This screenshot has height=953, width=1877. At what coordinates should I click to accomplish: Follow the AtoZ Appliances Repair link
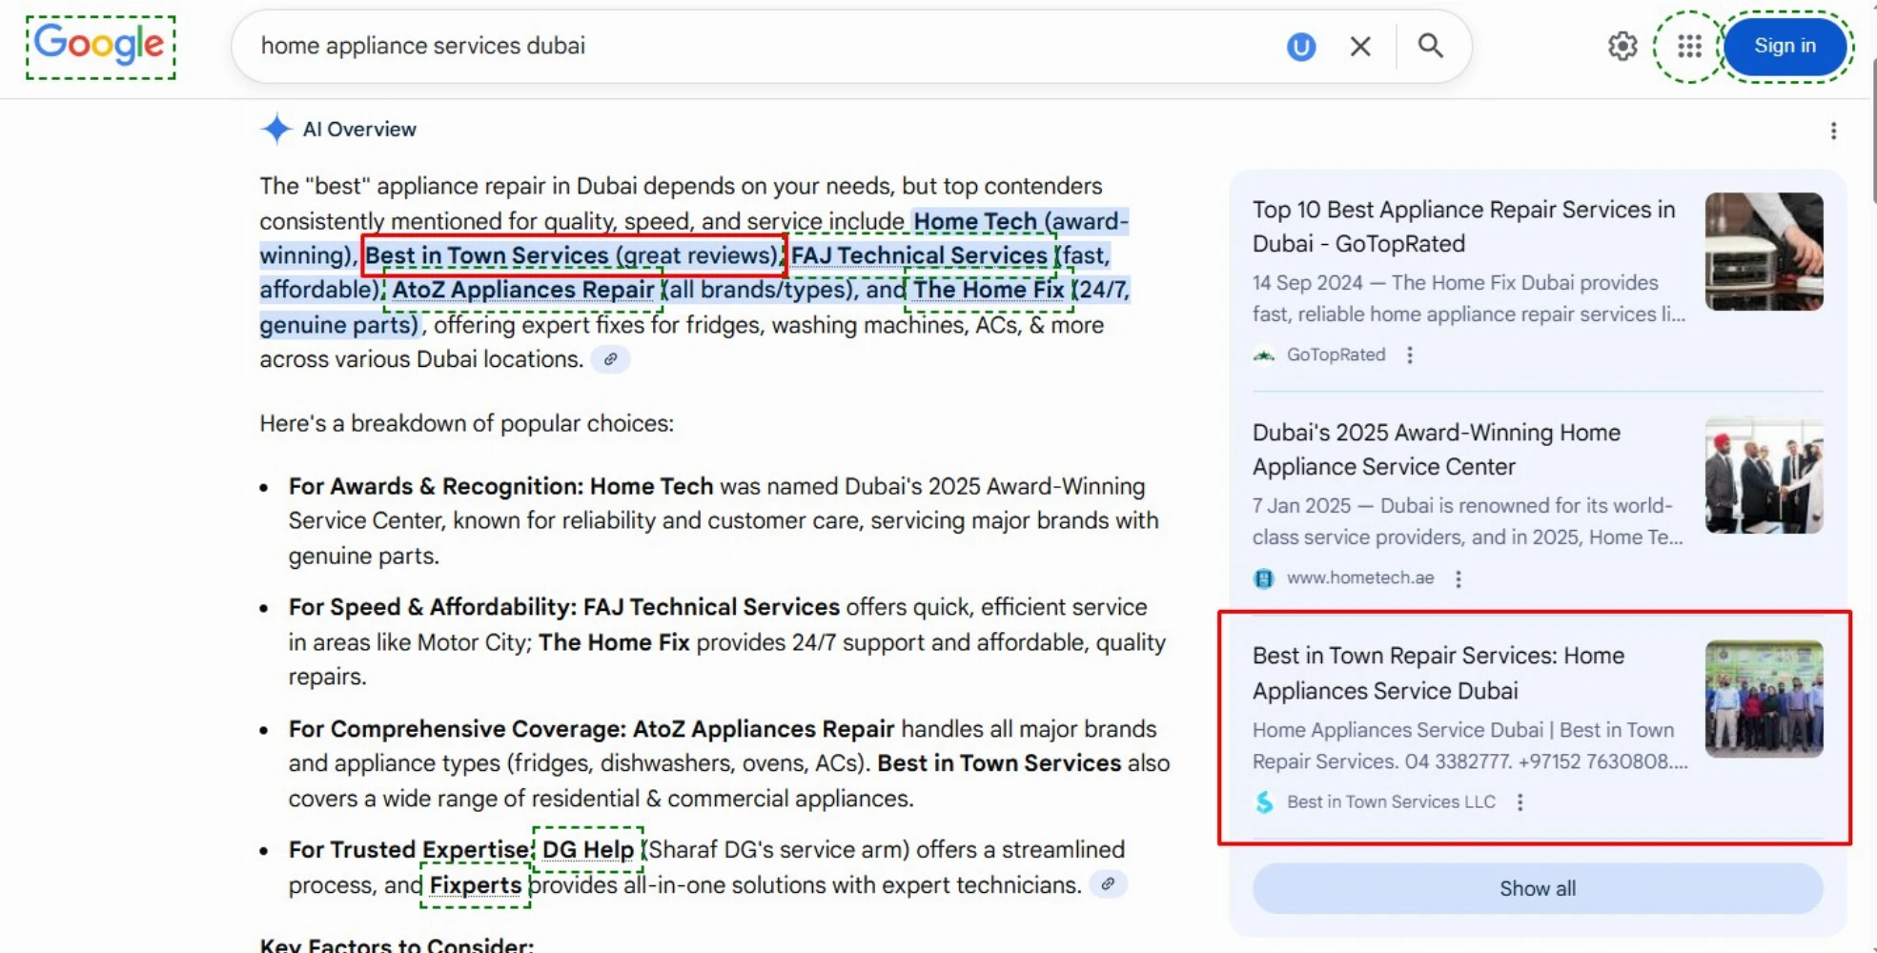(522, 290)
